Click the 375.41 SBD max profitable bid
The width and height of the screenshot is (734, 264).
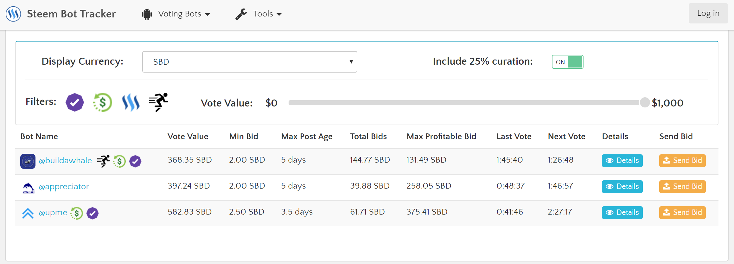(427, 212)
